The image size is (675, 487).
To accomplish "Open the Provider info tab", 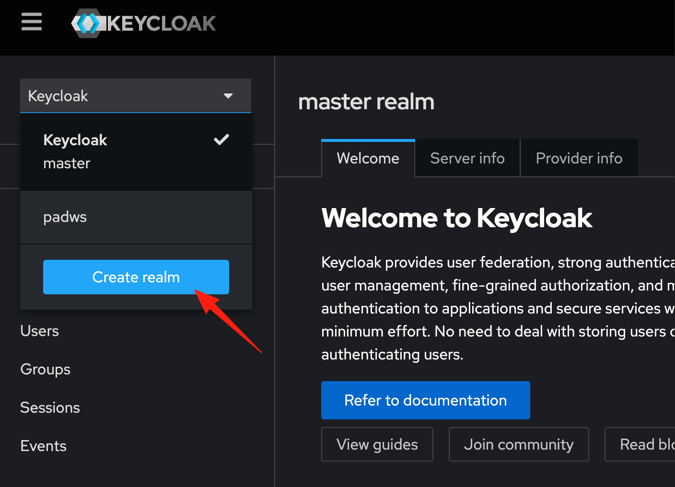I will point(579,158).
